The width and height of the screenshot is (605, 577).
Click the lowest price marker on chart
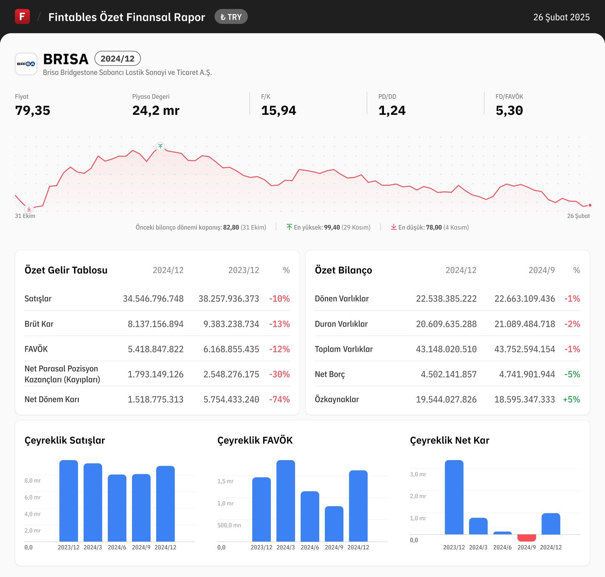(29, 209)
